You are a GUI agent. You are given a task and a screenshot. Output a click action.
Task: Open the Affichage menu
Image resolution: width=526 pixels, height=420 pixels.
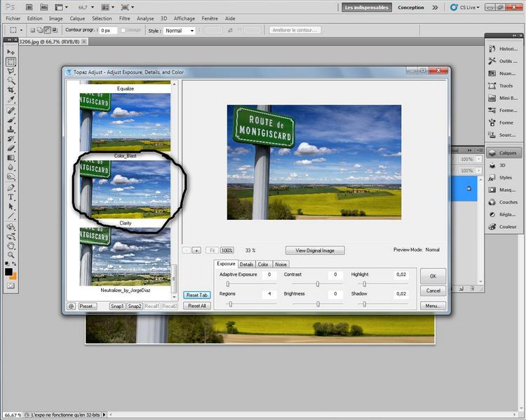click(x=184, y=18)
